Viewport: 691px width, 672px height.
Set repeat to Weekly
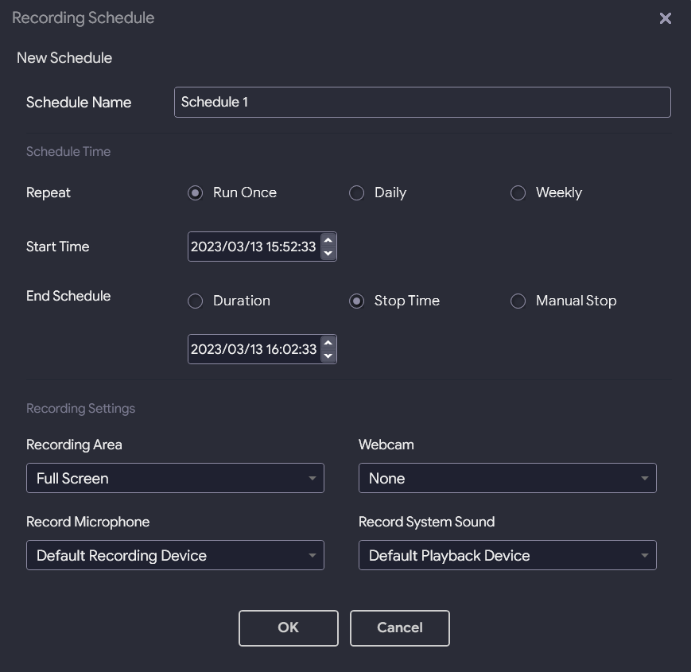coord(518,193)
